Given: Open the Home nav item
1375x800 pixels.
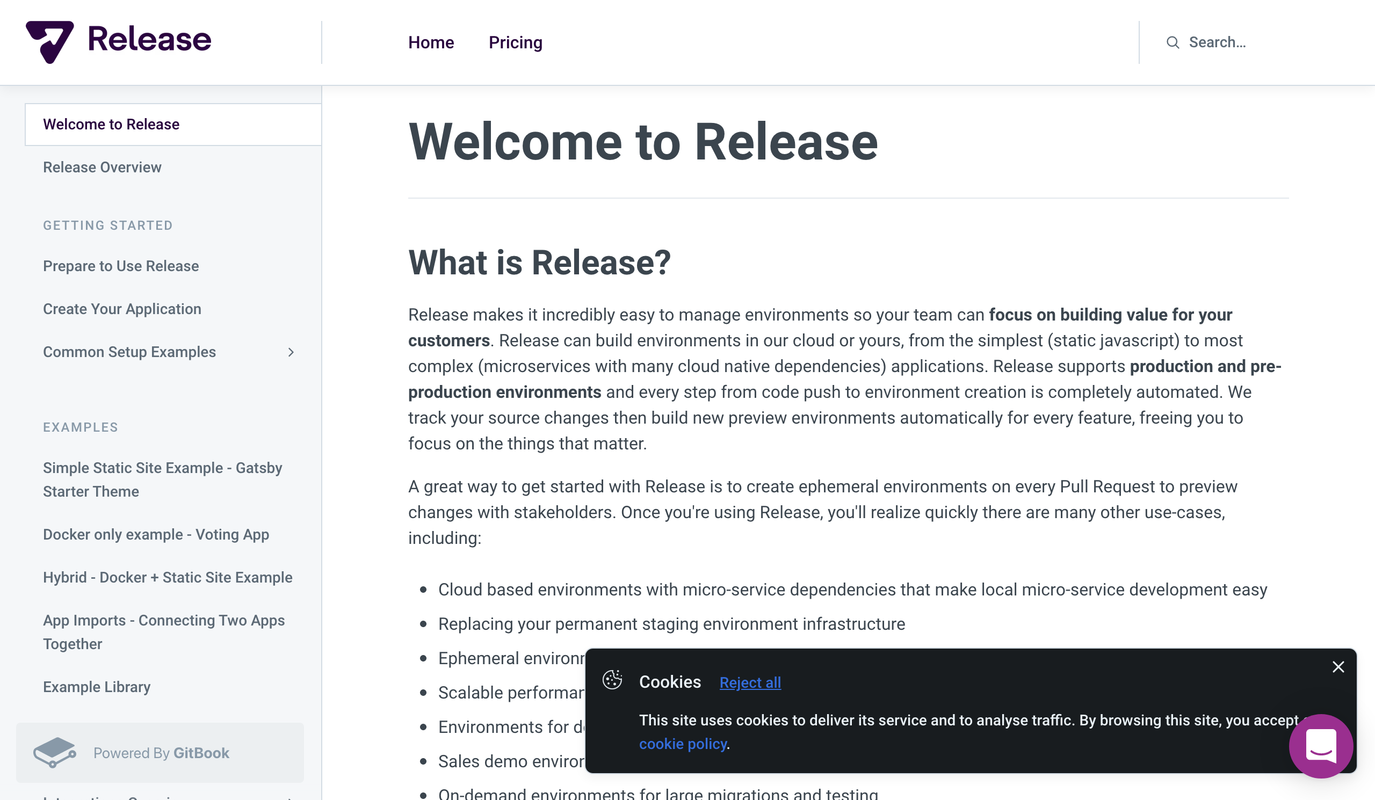Looking at the screenshot, I should coord(431,42).
